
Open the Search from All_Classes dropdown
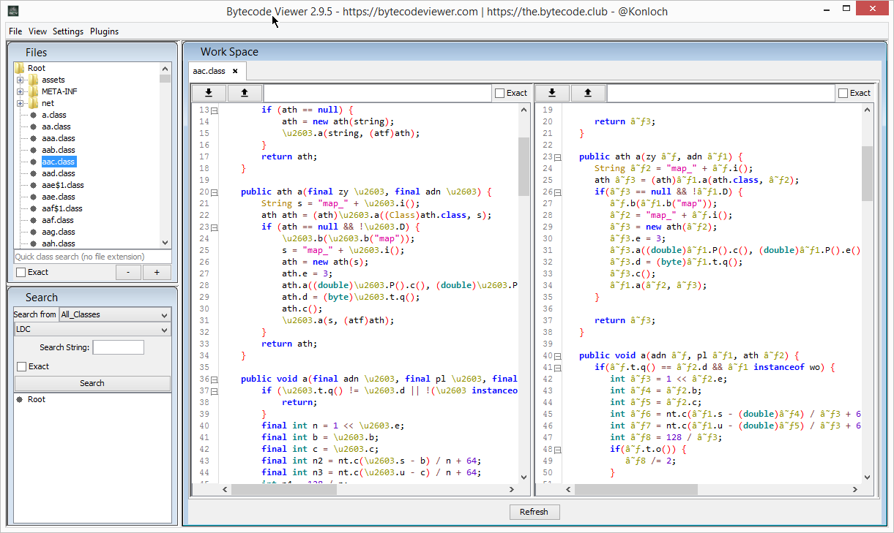tap(114, 314)
